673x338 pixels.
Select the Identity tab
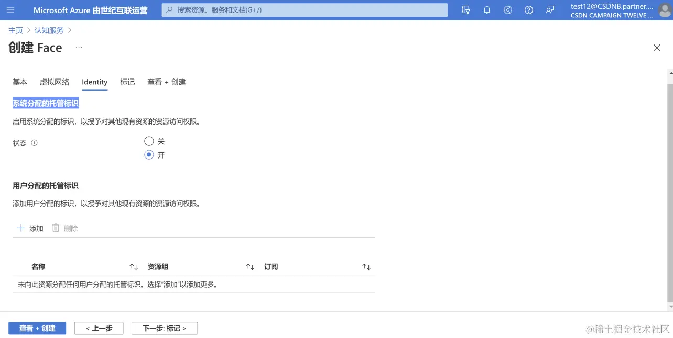[95, 82]
